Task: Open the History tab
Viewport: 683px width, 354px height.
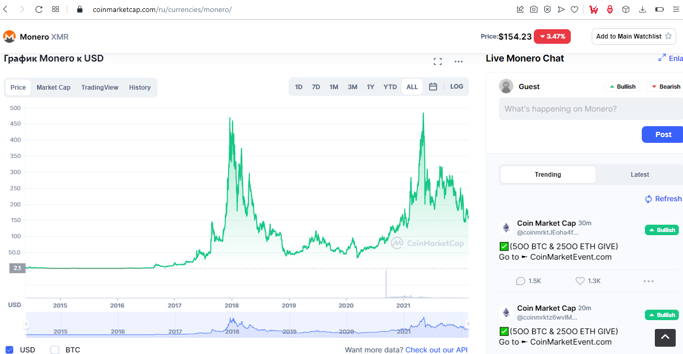Action: [140, 88]
